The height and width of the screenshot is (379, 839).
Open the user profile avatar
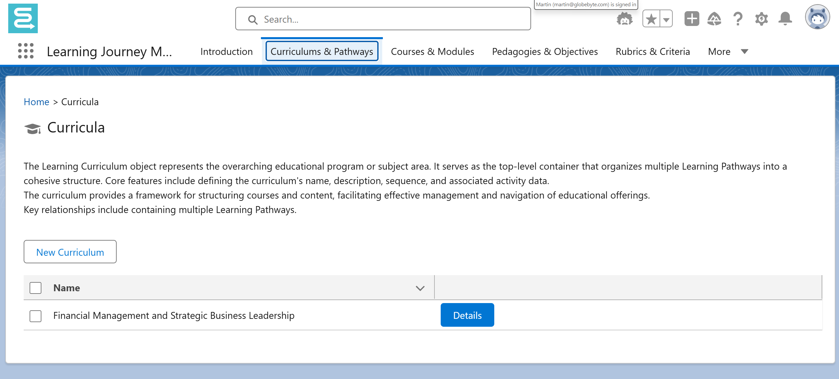coord(817,17)
